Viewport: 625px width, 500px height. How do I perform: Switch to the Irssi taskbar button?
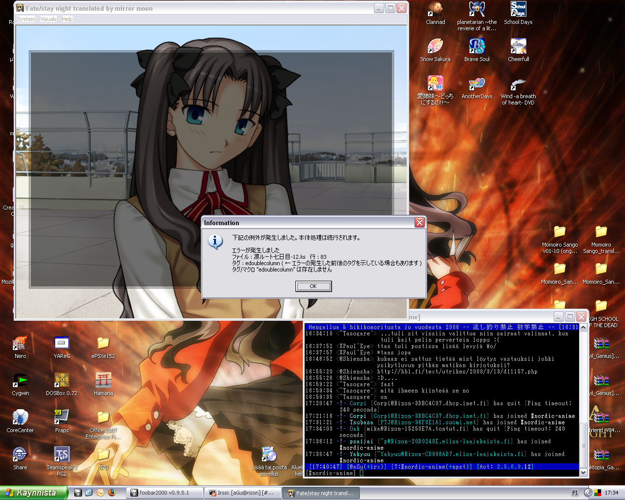pos(244,493)
